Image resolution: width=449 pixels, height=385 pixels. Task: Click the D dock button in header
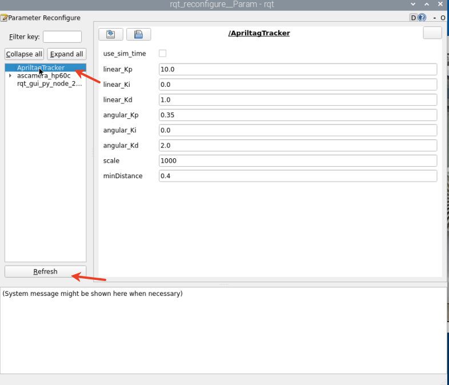click(413, 18)
